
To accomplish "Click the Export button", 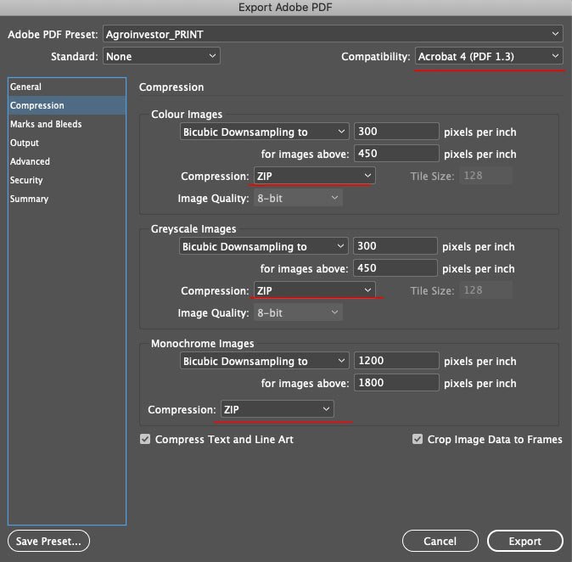I will coord(525,541).
